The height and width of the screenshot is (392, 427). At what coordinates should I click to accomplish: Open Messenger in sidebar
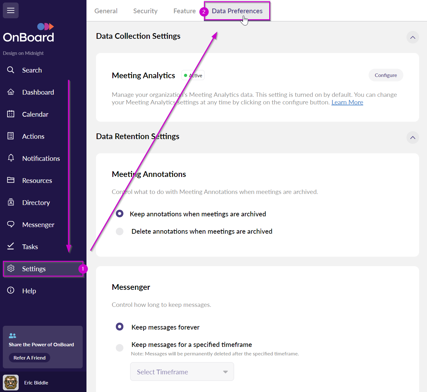click(x=38, y=225)
